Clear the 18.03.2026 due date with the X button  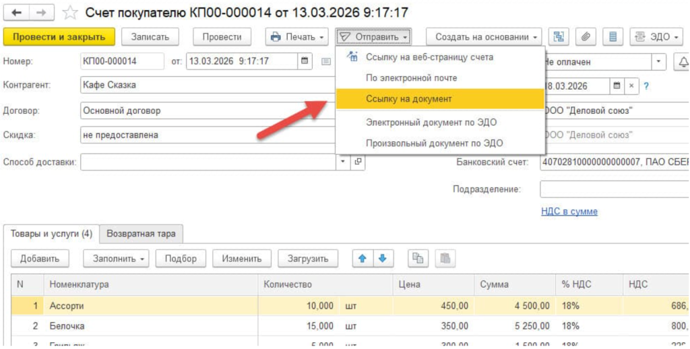[x=631, y=86]
